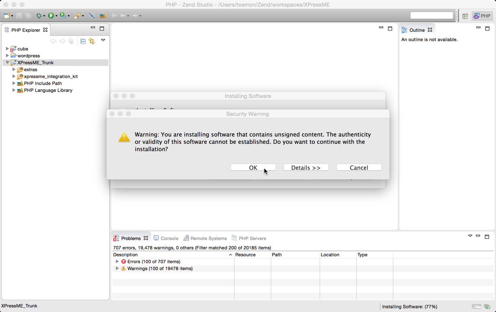Expand Warnings (100 of 19478 items)

117,269
